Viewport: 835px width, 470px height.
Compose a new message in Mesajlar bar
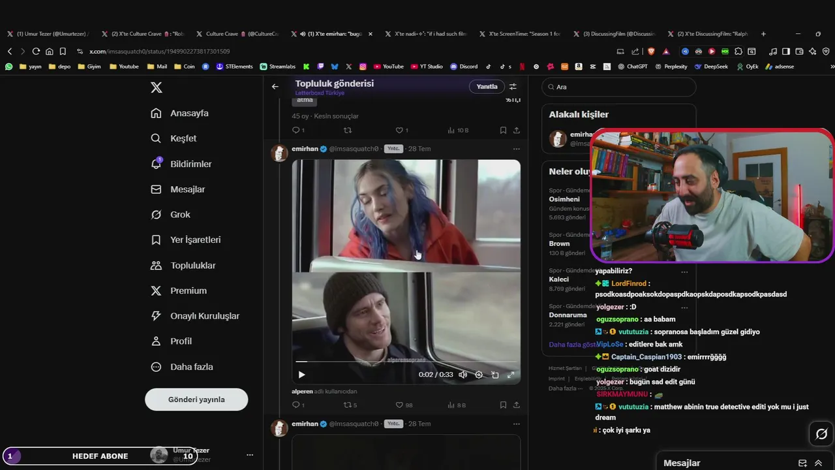pyautogui.click(x=802, y=463)
